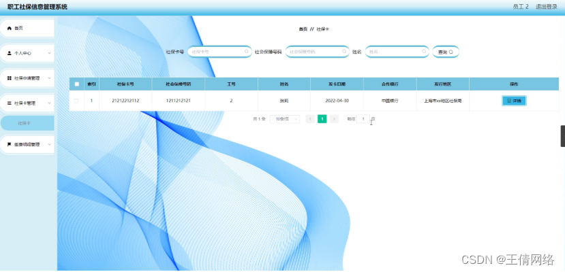This screenshot has width=565, height=272.
Task: Click the 社保卡号 column header
Action: point(125,84)
